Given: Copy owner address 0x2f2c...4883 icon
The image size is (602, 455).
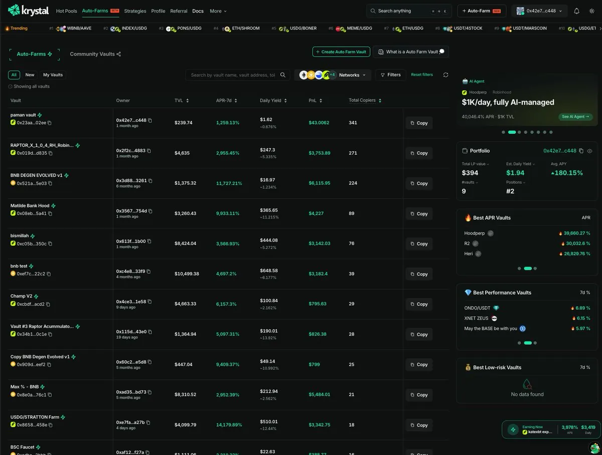Looking at the screenshot, I should pos(149,151).
